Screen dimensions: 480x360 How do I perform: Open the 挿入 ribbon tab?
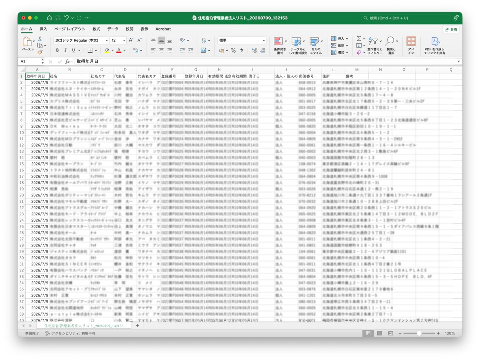[x=43, y=29]
